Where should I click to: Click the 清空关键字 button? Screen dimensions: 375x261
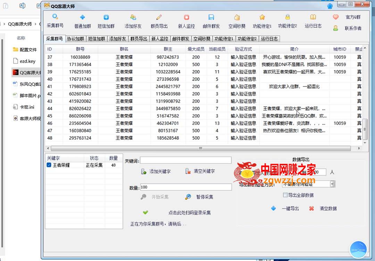200,171
